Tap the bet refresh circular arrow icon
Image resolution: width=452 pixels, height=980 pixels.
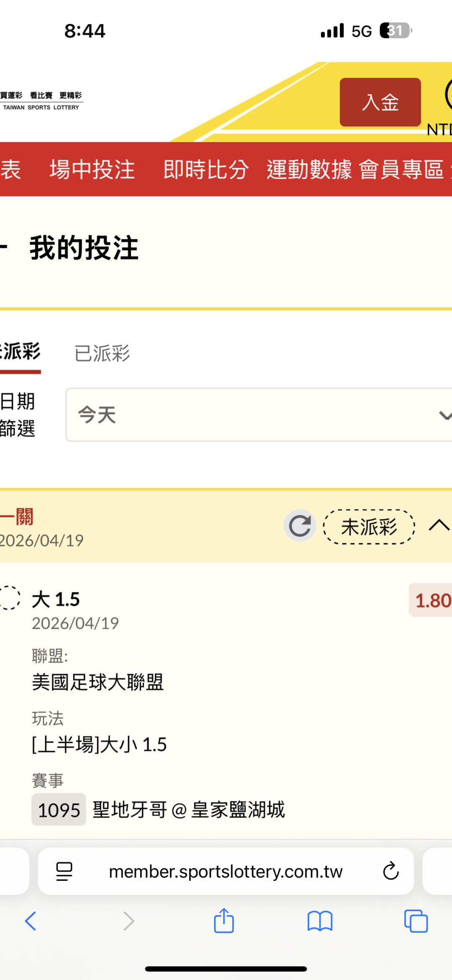point(300,525)
